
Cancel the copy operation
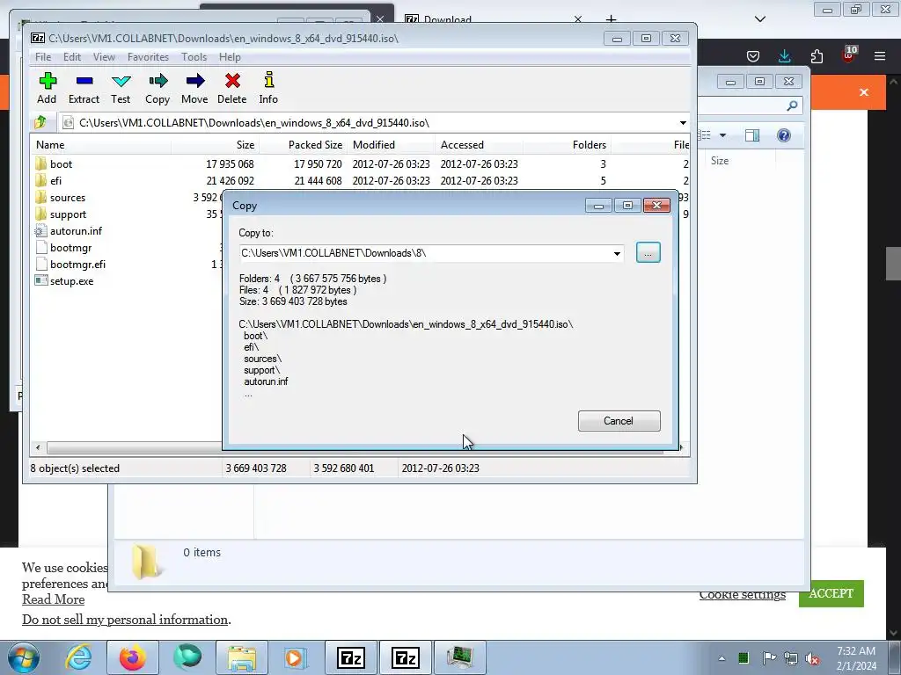(x=619, y=421)
